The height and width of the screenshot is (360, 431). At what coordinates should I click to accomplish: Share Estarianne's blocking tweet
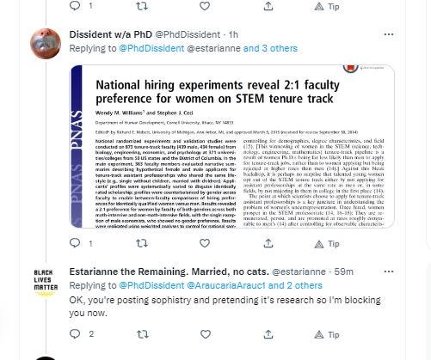click(268, 334)
